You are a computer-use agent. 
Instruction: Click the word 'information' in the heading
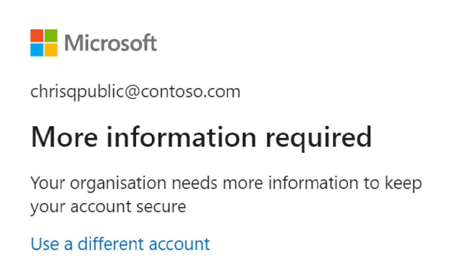(182, 137)
